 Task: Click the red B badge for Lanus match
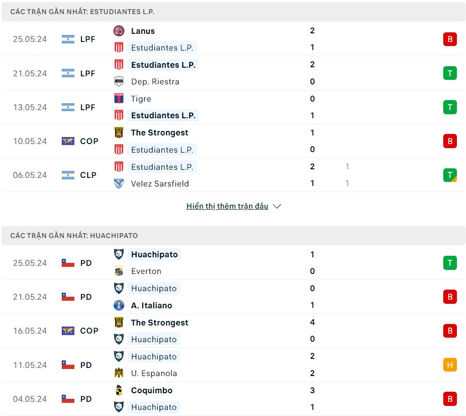(x=449, y=39)
